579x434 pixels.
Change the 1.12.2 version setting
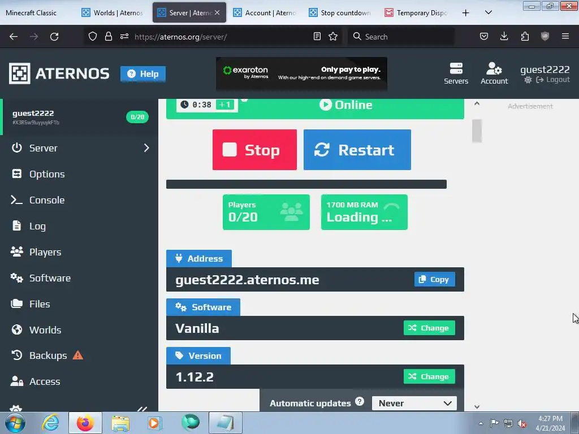(x=429, y=376)
